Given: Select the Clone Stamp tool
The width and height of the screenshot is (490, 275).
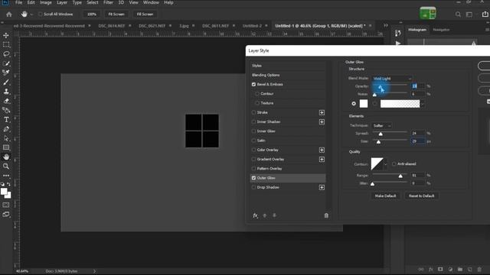Looking at the screenshot, I should (6, 92).
